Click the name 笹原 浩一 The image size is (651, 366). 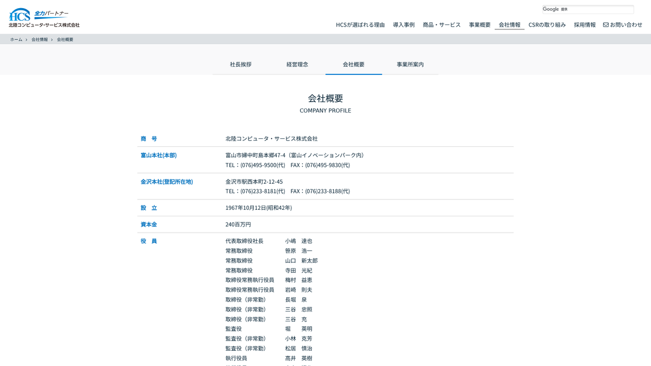point(299,251)
